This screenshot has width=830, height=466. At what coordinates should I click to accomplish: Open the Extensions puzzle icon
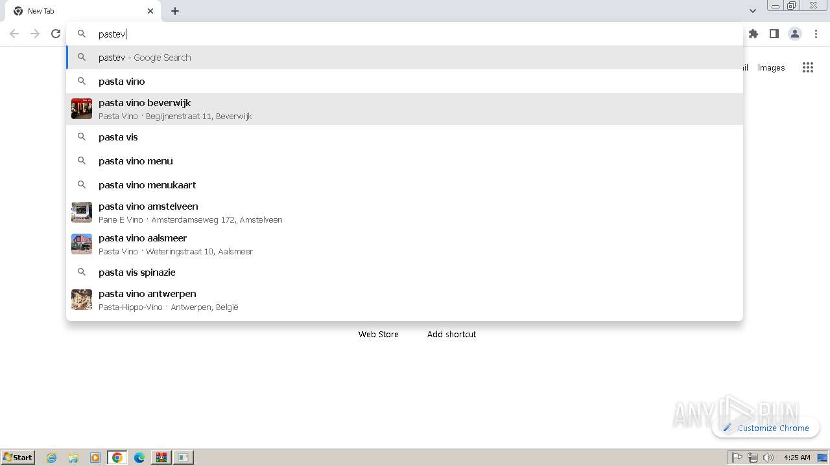pyautogui.click(x=753, y=34)
